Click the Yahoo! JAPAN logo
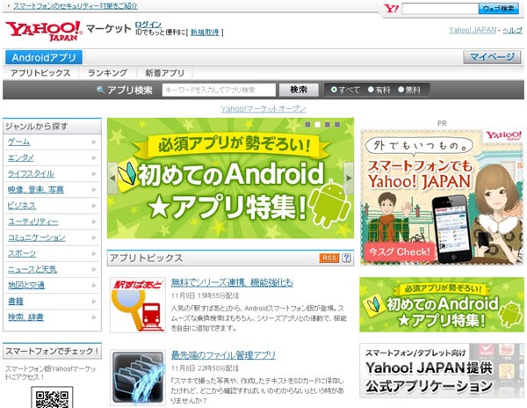Screen dimensions: 527x408 coord(44,31)
